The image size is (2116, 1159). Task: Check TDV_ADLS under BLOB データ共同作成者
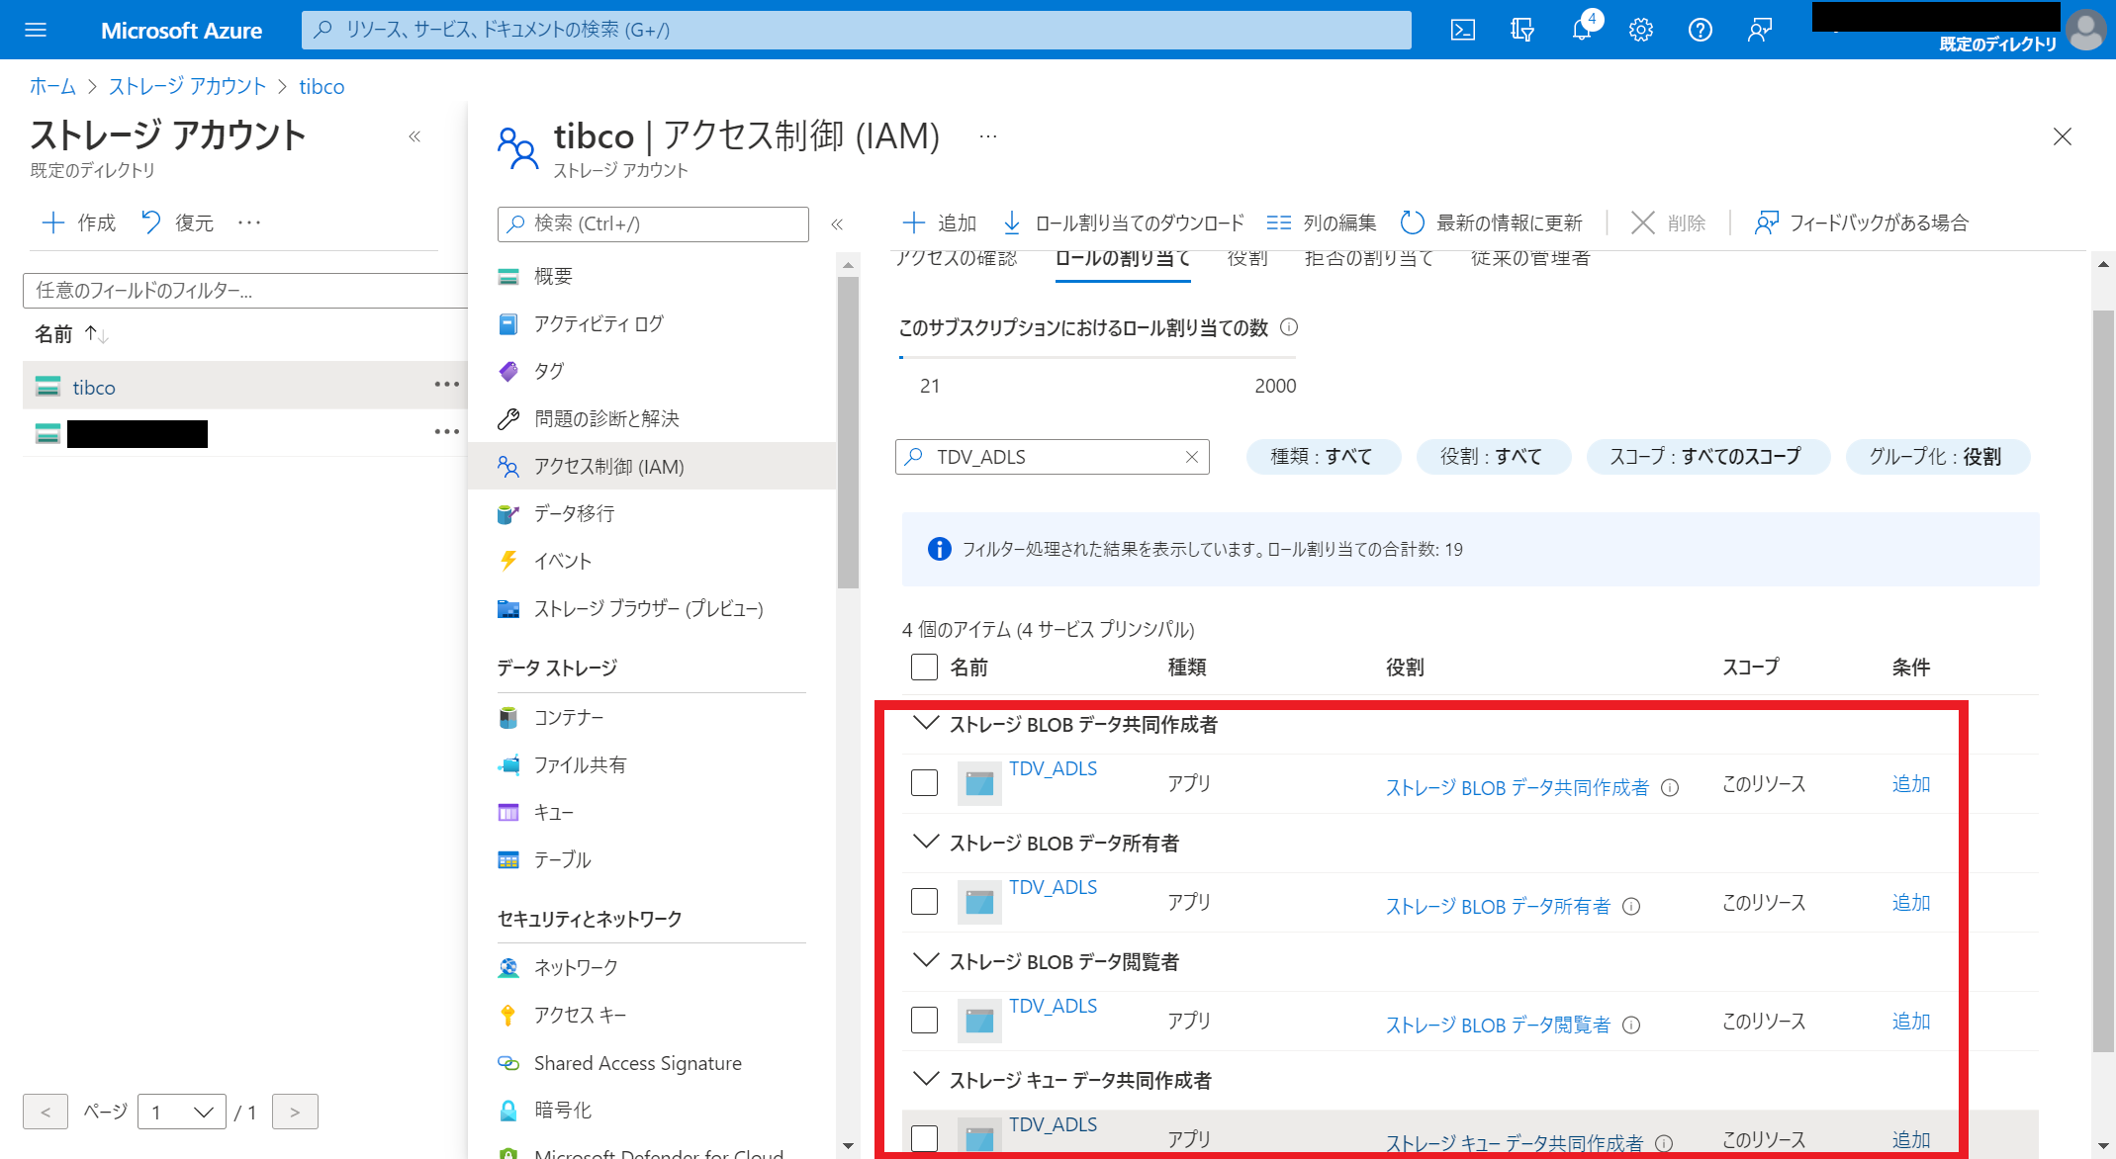(924, 782)
